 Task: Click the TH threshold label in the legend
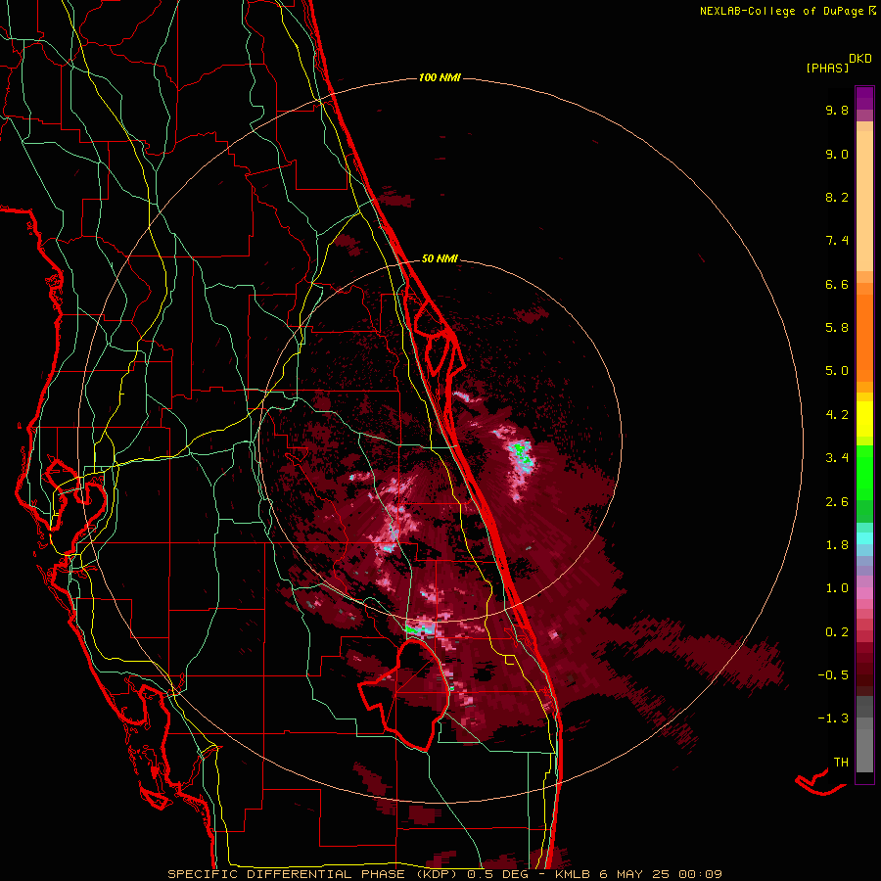841,763
